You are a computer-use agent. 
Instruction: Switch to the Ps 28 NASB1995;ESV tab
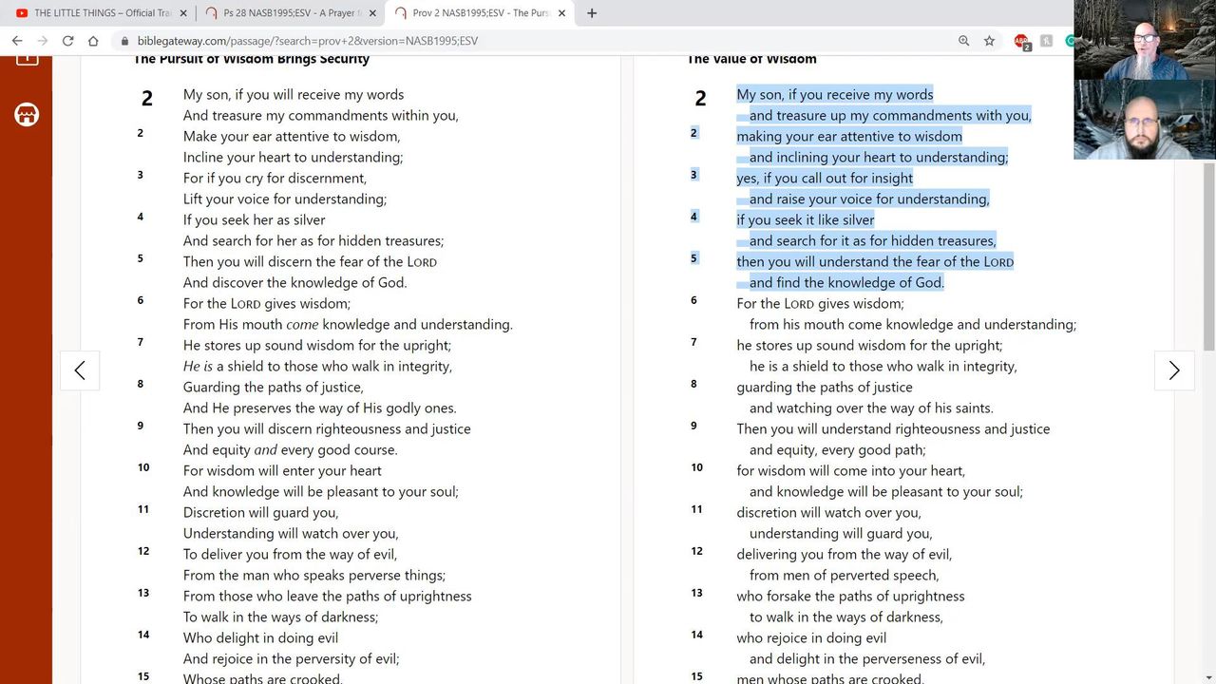pyautogui.click(x=288, y=13)
